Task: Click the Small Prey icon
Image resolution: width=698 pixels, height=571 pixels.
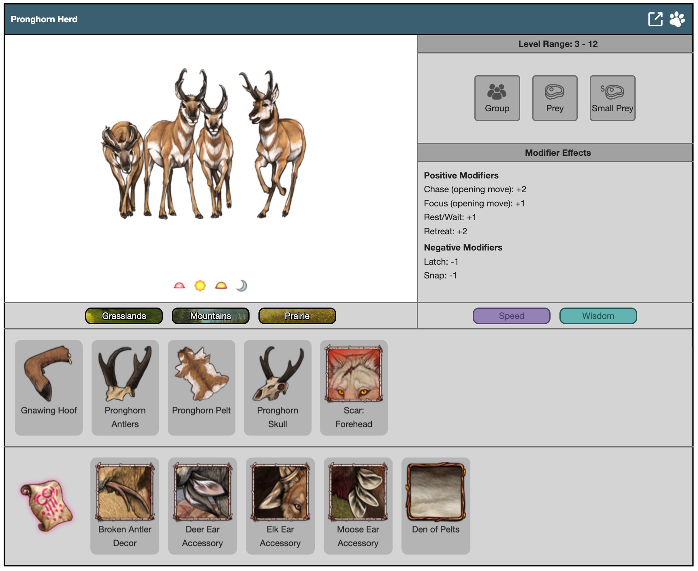Action: tap(612, 98)
